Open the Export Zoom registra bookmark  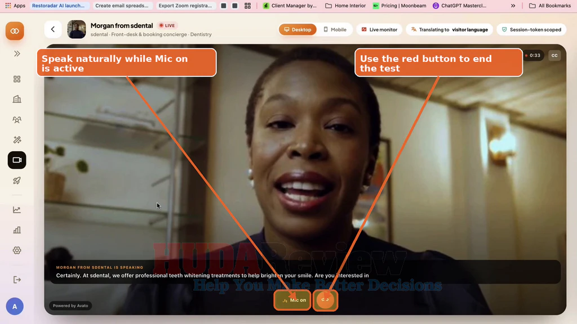185,6
